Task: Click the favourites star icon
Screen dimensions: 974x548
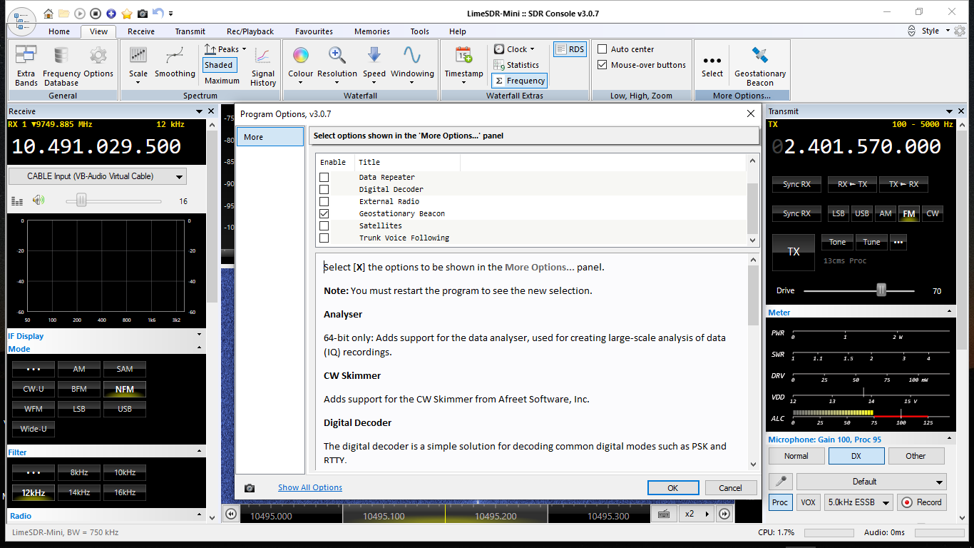Action: [x=126, y=13]
